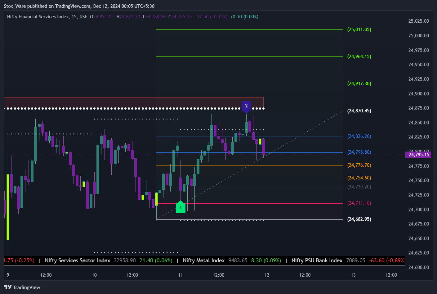Viewport: 437px width, 294px height.
Task: Click the 24,875.00 price axis label
Action: click(419, 108)
